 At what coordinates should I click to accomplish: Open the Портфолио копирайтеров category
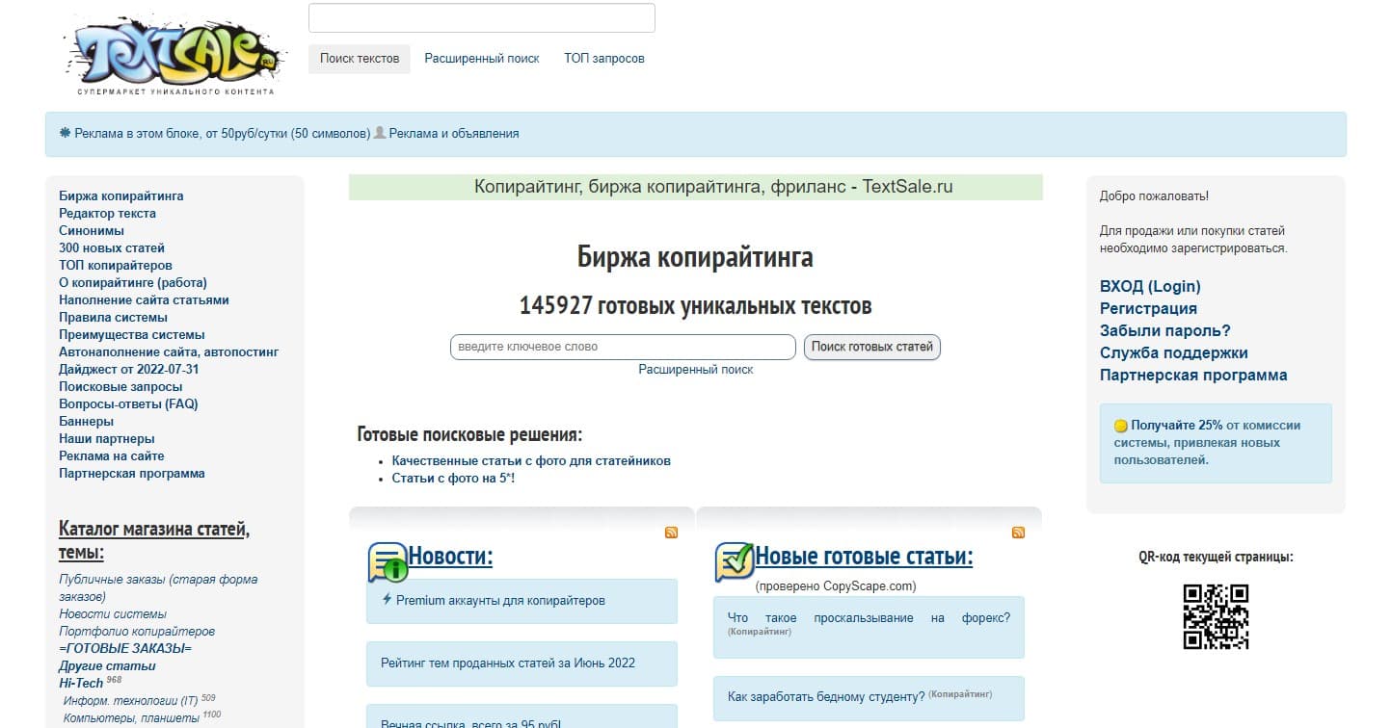[x=137, y=632]
